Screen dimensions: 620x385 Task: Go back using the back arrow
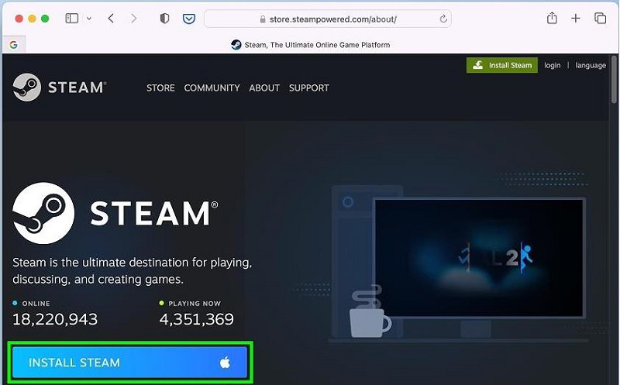111,19
